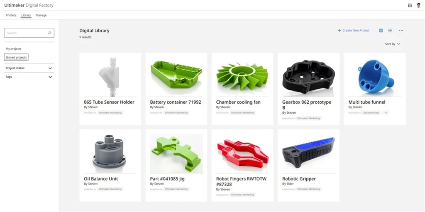Click the +1 tag on Multi tube funnel
425x212 pixels.
pos(386,112)
